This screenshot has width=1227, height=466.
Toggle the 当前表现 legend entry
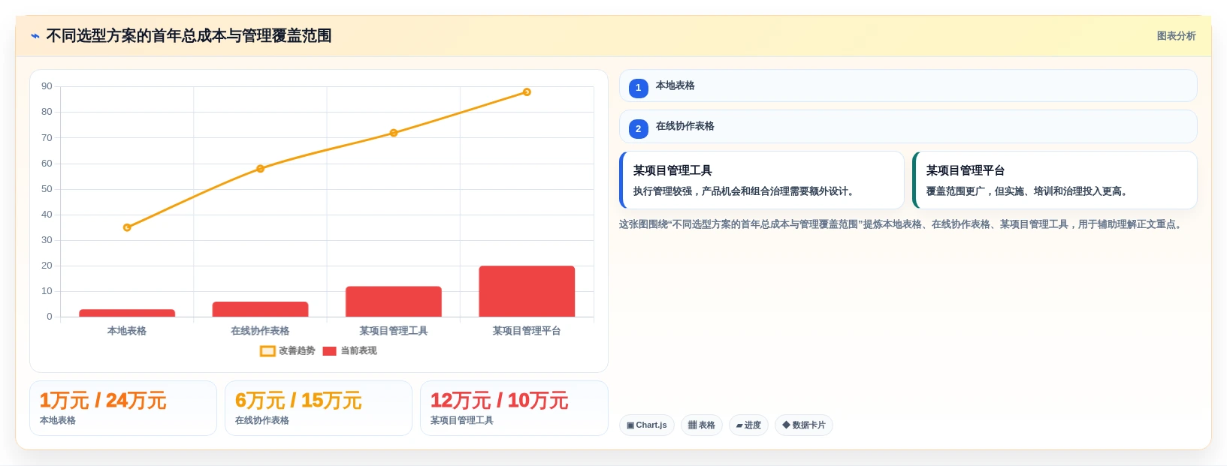349,350
